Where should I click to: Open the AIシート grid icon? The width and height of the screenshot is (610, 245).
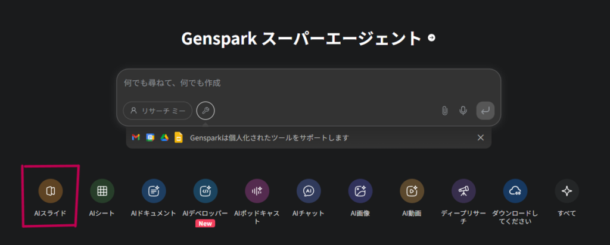click(102, 191)
